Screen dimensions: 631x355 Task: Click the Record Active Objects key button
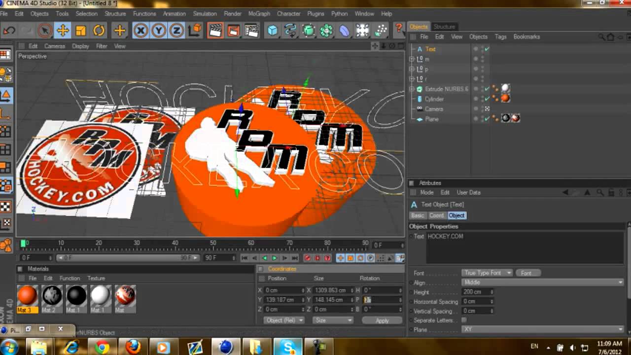tap(308, 258)
